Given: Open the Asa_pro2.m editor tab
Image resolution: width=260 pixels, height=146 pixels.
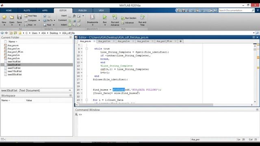Looking at the screenshot, I should [123, 41].
